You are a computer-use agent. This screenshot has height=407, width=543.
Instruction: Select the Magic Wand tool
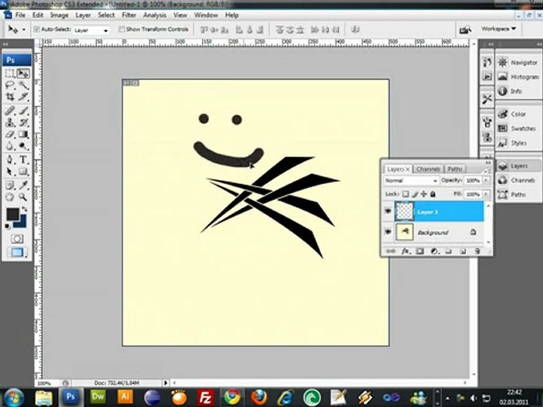click(x=23, y=85)
